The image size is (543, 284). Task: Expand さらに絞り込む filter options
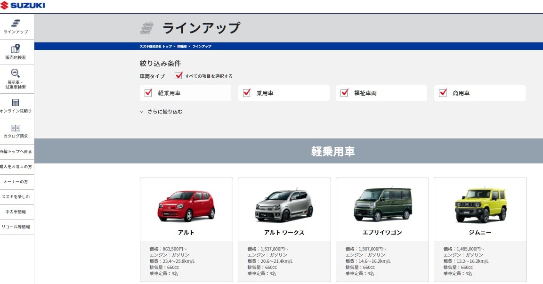161,112
